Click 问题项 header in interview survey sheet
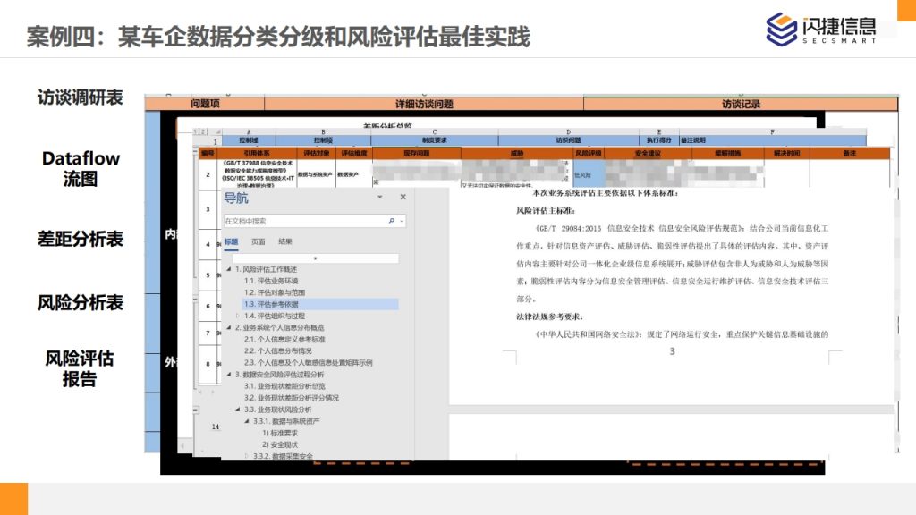The width and height of the screenshot is (916, 515). (x=205, y=104)
